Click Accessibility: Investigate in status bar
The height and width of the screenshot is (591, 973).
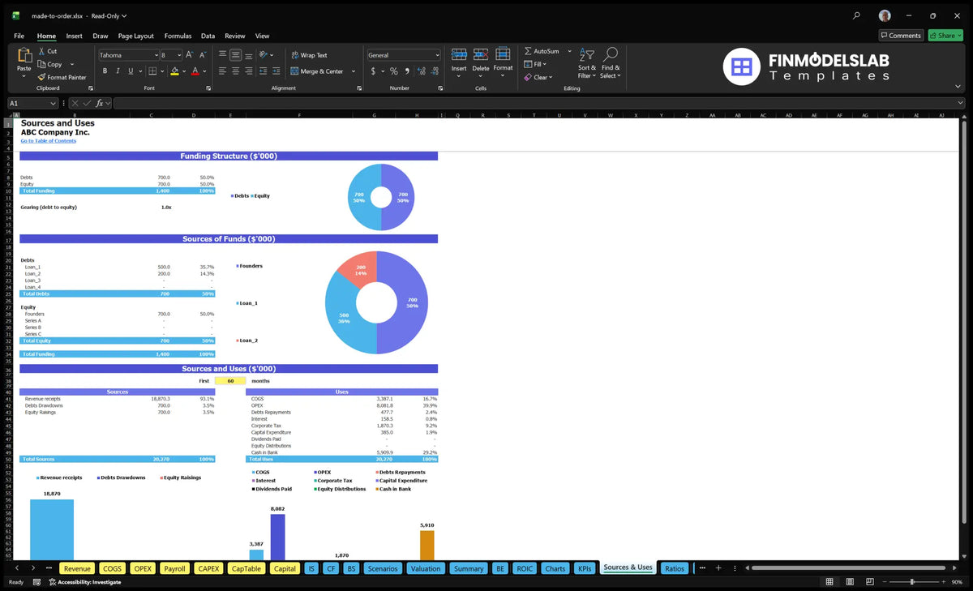click(84, 582)
